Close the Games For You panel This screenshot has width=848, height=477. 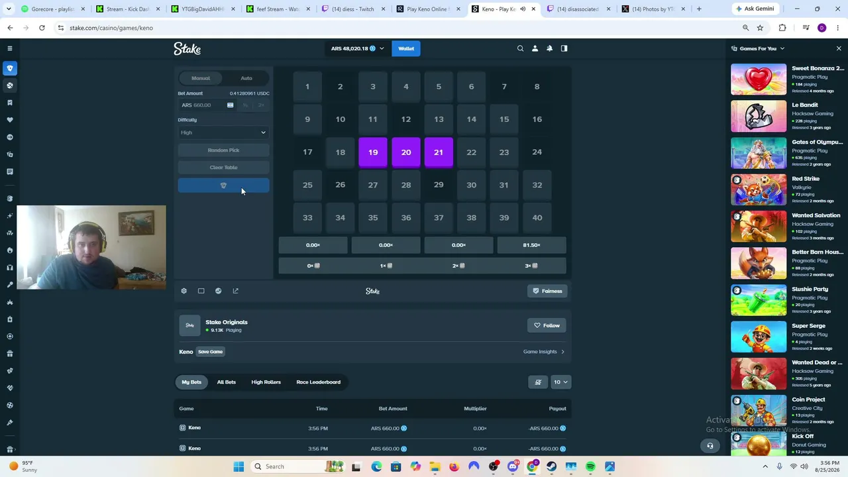click(838, 48)
